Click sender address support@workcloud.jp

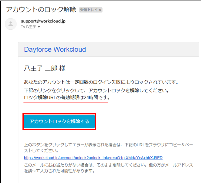click(x=43, y=21)
